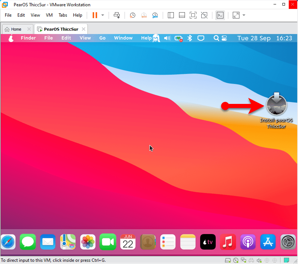Close the PearOS ThiccSur tab
The image size is (298, 264).
tap(83, 29)
